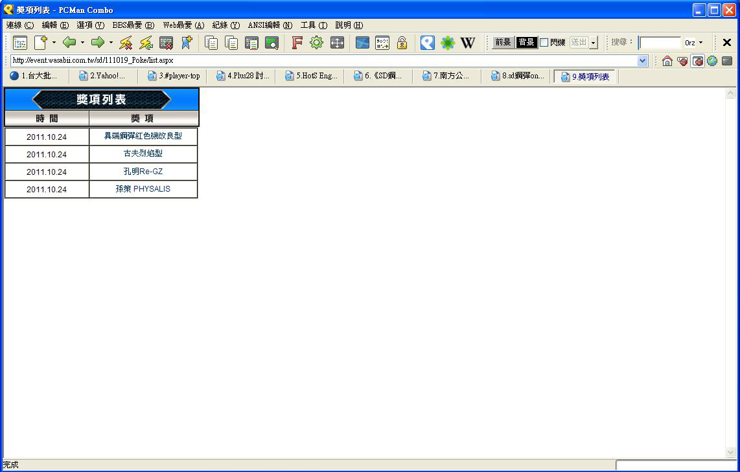Click the symbol input panel icon

coord(382,43)
